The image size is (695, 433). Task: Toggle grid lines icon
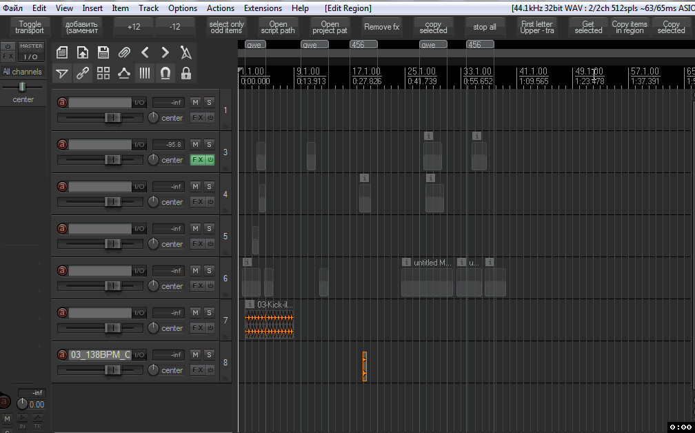[x=145, y=73]
